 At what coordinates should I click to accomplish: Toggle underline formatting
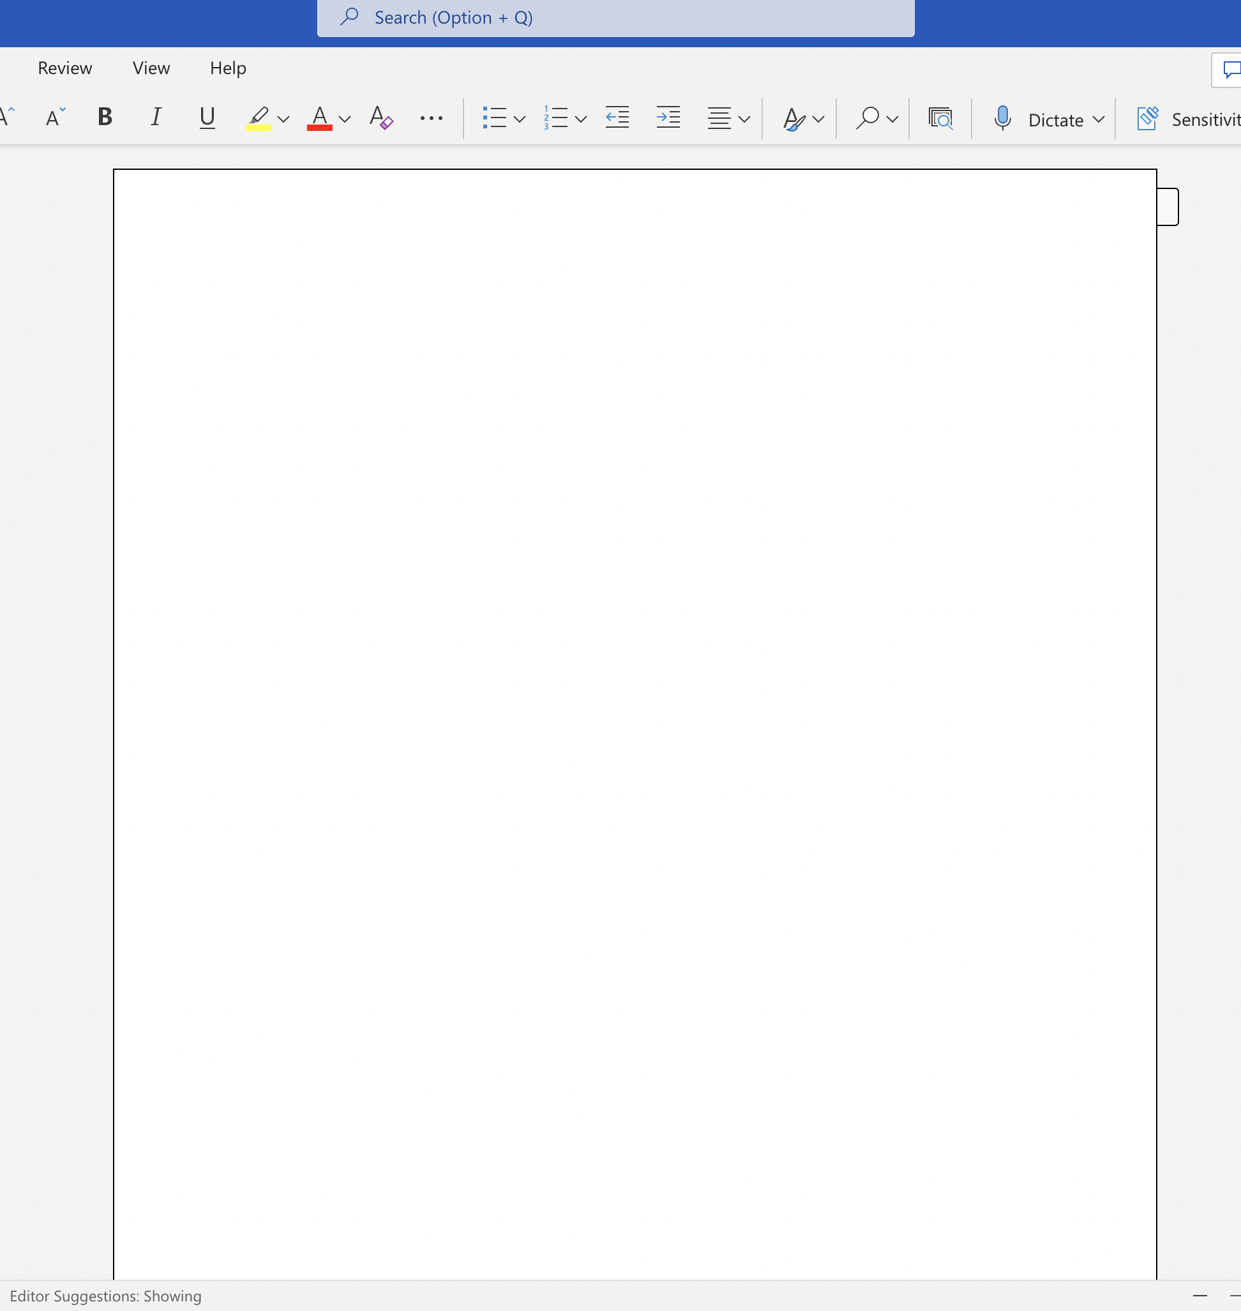click(x=207, y=117)
